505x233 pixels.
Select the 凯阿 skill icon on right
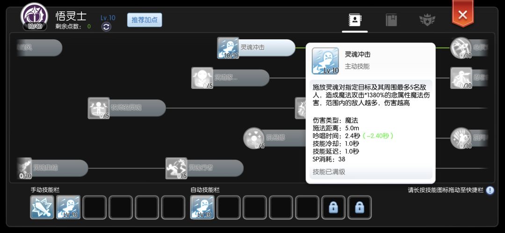click(461, 138)
